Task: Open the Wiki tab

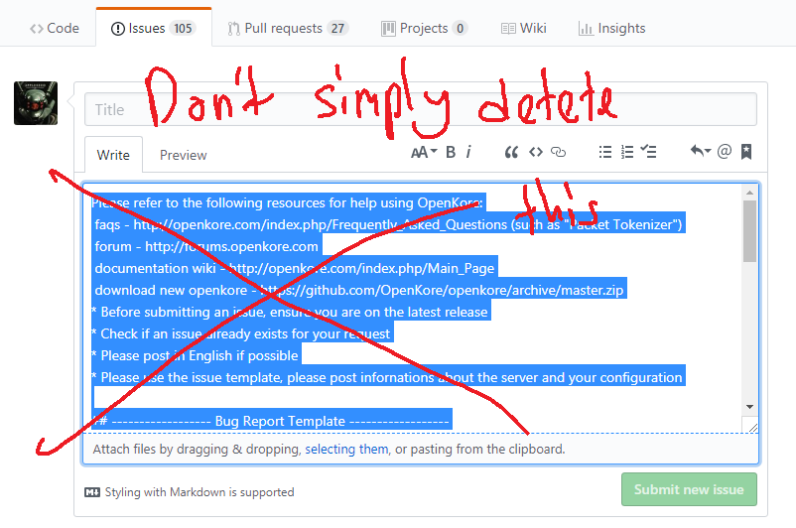Action: tap(523, 29)
